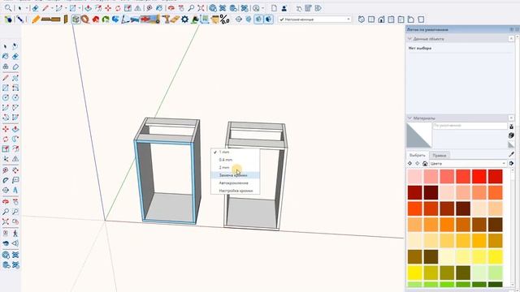Image resolution: width=520 pixels, height=292 pixels.
Task: Select the Section Plane tool in left toolbar
Action: [6, 191]
